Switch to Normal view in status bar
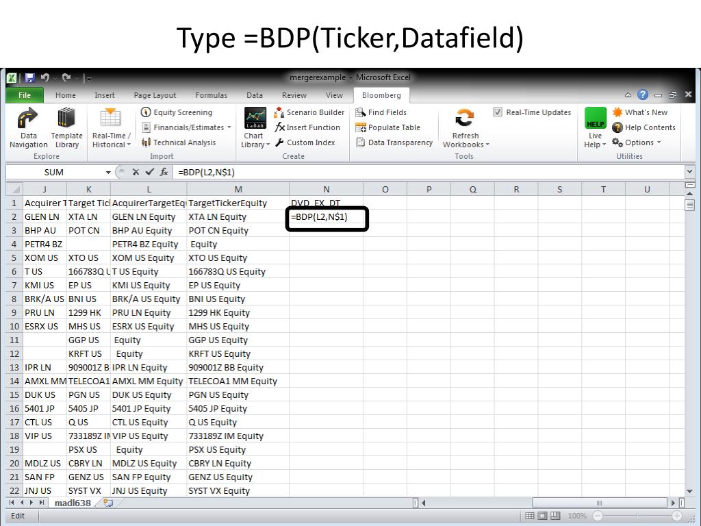The image size is (701, 526). [x=530, y=516]
